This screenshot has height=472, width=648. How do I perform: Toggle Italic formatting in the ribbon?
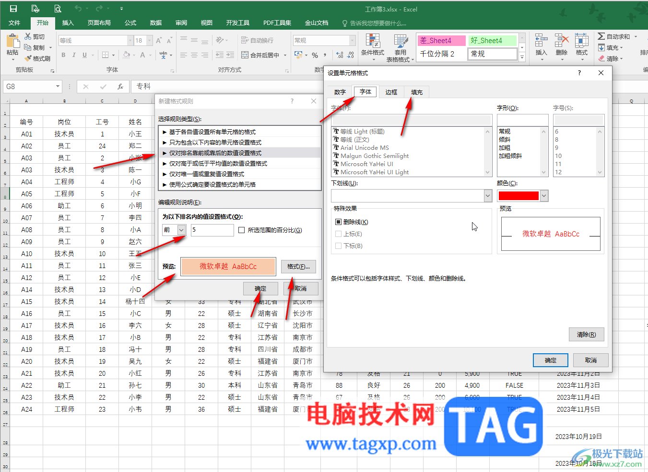pos(74,55)
